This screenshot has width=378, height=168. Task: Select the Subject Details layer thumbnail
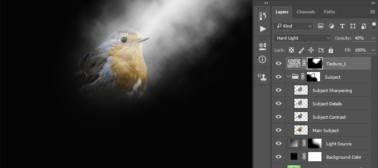301,104
